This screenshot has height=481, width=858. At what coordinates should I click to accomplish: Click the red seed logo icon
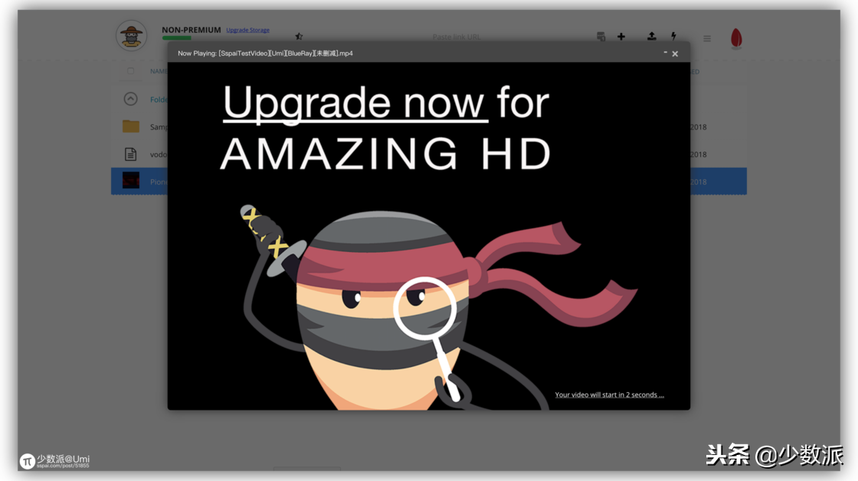pyautogui.click(x=736, y=38)
